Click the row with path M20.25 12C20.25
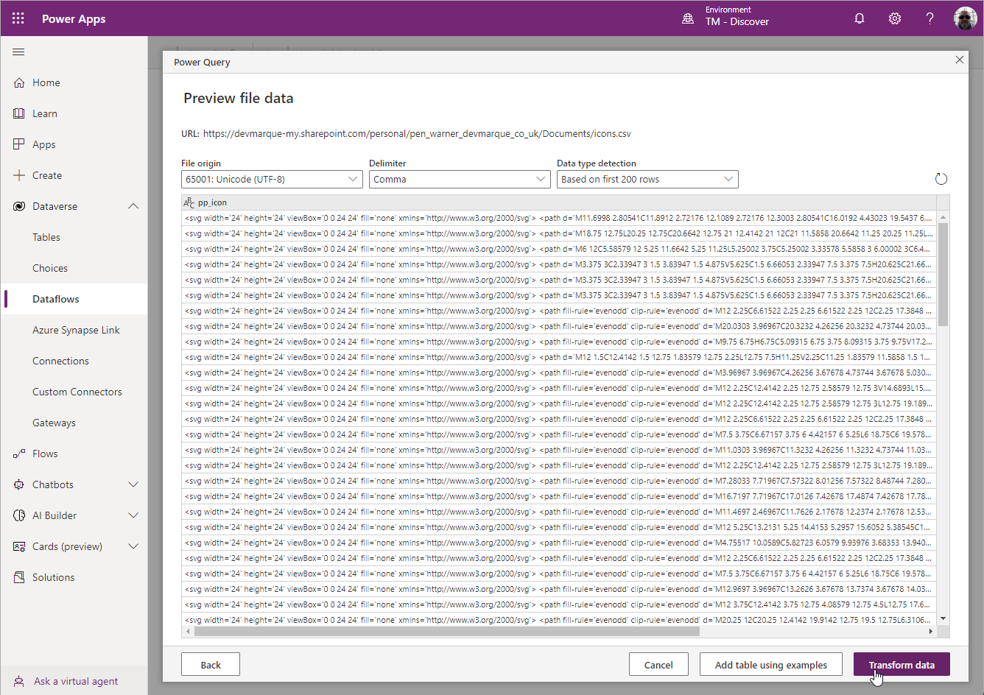Viewport: 984px width, 695px height. [559, 620]
